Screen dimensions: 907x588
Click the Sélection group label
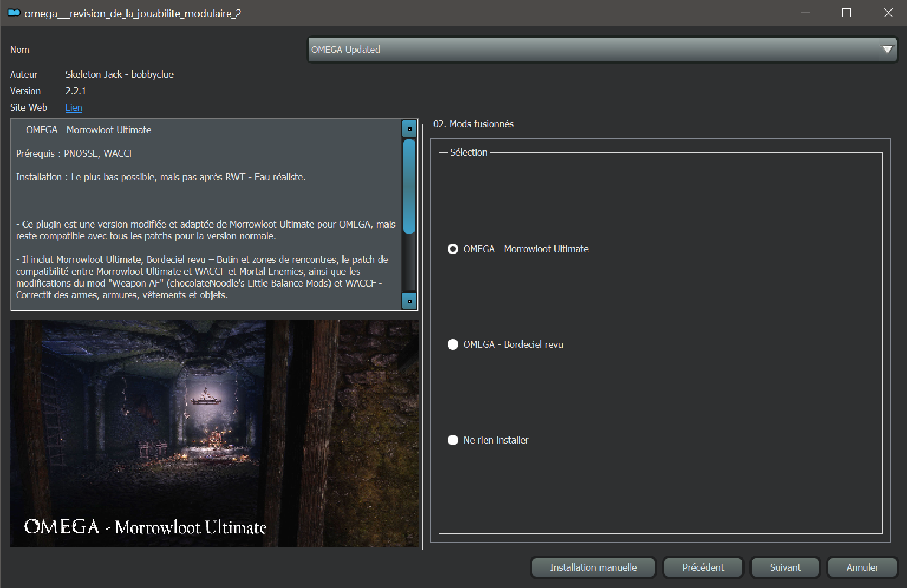(x=469, y=152)
